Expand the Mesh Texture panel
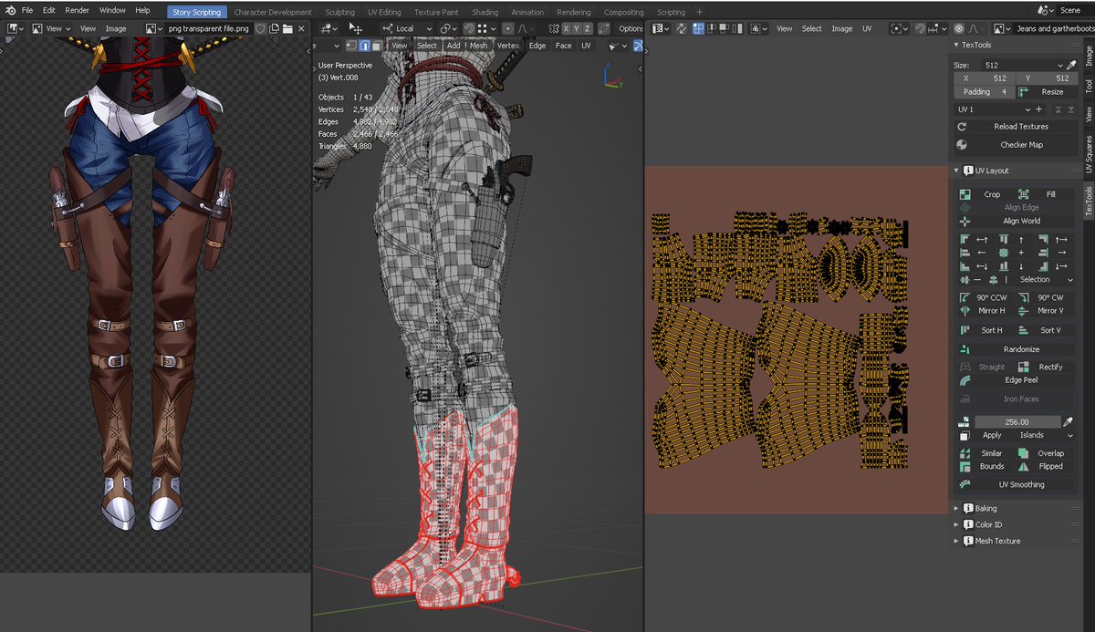The width and height of the screenshot is (1095, 632). pyautogui.click(x=956, y=541)
